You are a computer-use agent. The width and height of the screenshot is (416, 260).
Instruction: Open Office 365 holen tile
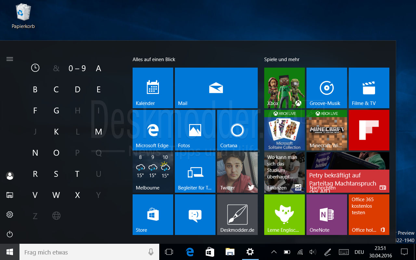coord(369,214)
